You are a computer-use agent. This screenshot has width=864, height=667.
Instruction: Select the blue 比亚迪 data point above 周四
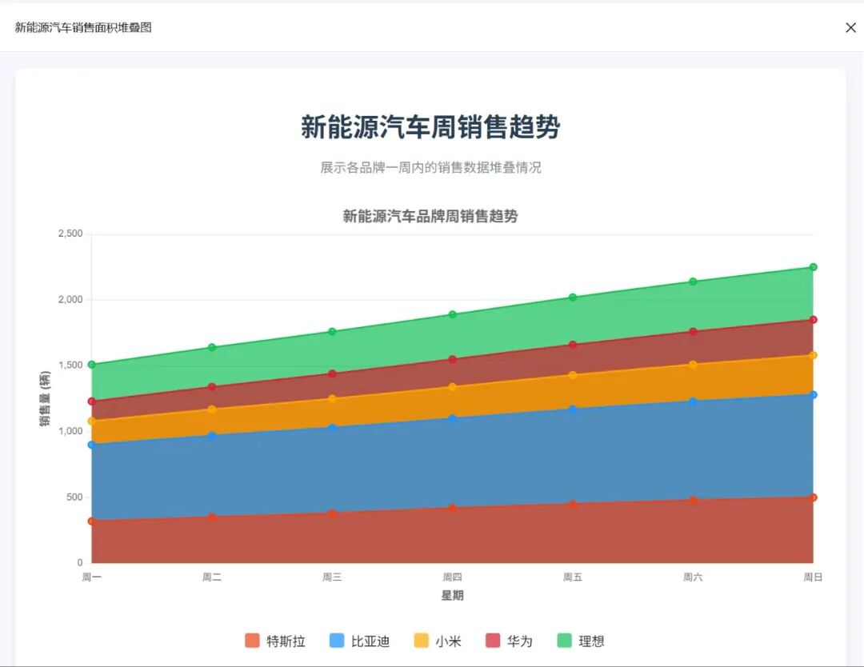click(453, 417)
